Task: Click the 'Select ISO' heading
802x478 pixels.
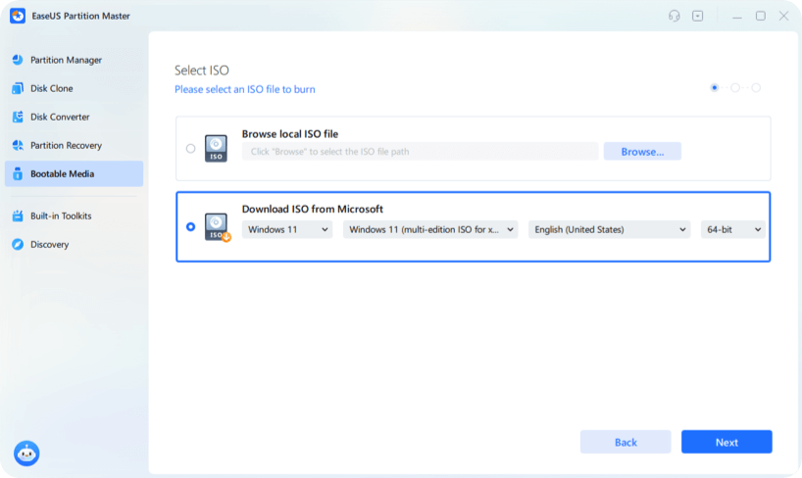Action: pyautogui.click(x=202, y=71)
